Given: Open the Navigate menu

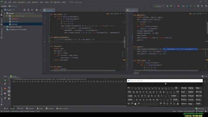Looking at the screenshot, I should (x=21, y=2).
